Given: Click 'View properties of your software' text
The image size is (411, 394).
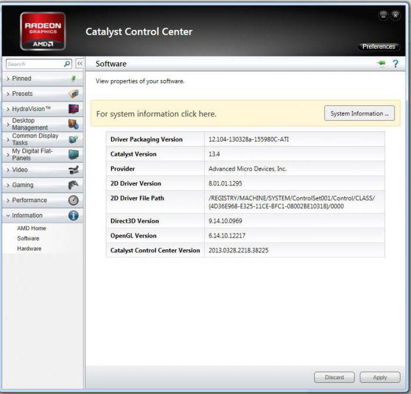Looking at the screenshot, I should click(140, 81).
